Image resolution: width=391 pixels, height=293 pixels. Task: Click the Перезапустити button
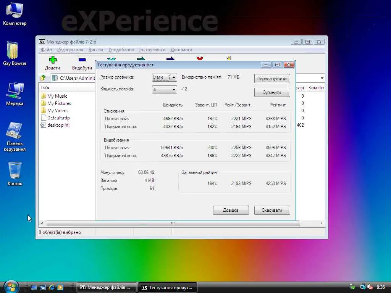pos(272,79)
